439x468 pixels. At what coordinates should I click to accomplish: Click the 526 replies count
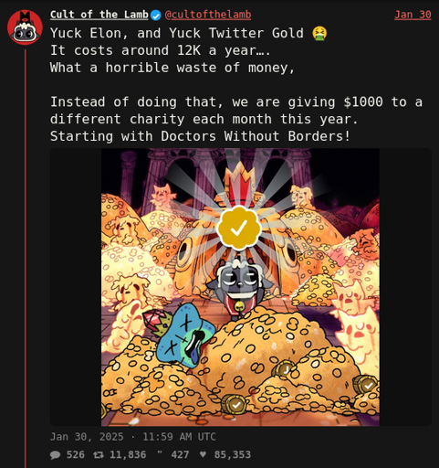pos(75,454)
